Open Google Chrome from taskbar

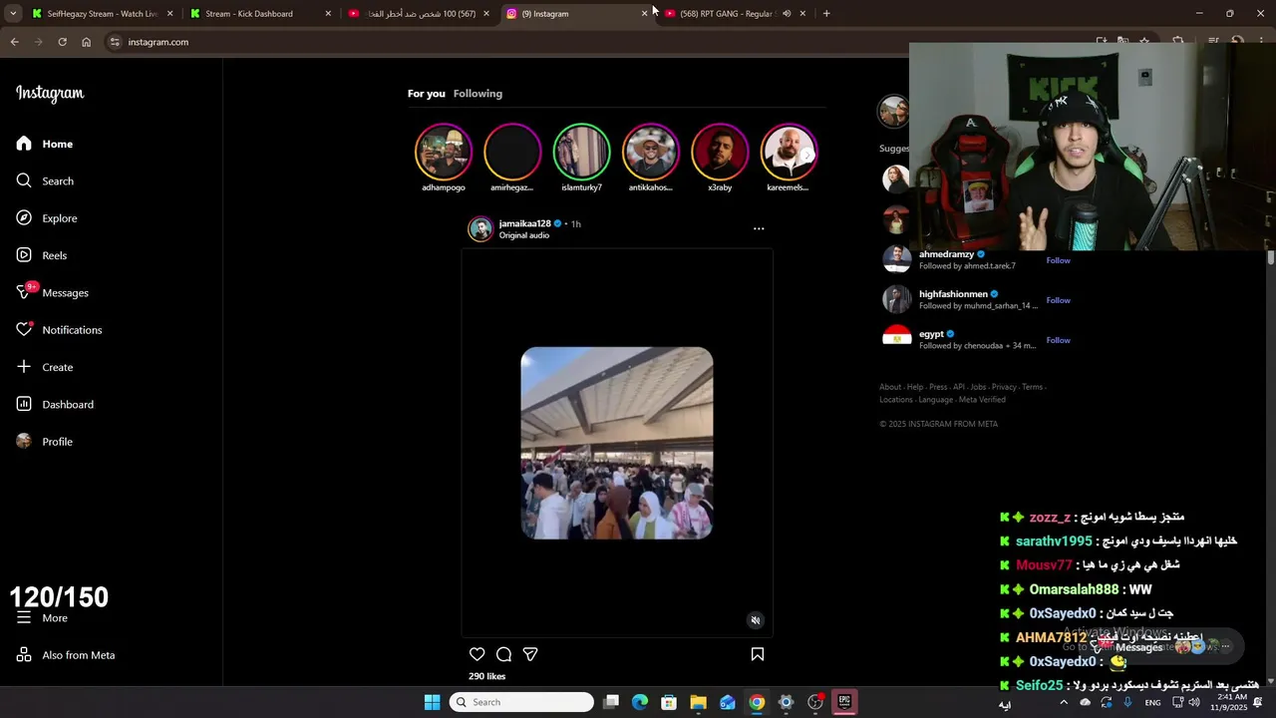(757, 702)
